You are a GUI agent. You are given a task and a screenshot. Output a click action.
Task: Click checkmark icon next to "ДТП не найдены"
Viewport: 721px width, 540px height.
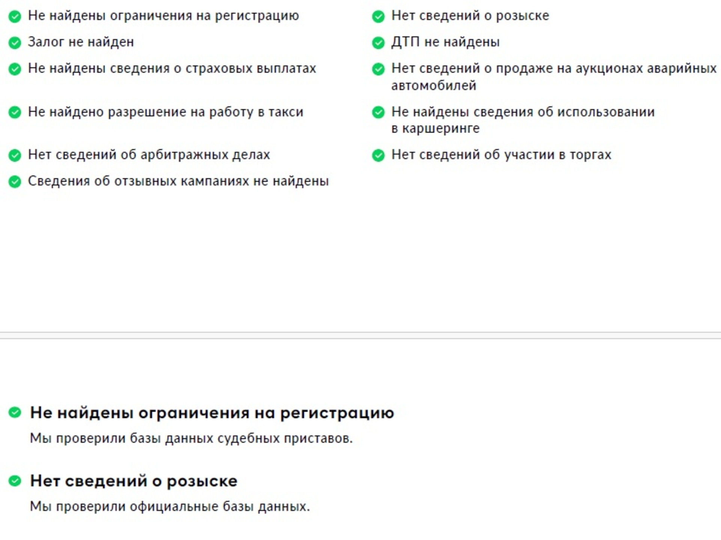(x=378, y=43)
